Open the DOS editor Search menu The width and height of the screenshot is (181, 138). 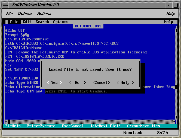pyautogui.click(x=42, y=22)
